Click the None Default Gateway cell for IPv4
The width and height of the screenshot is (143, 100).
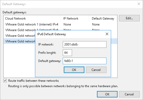96,24
